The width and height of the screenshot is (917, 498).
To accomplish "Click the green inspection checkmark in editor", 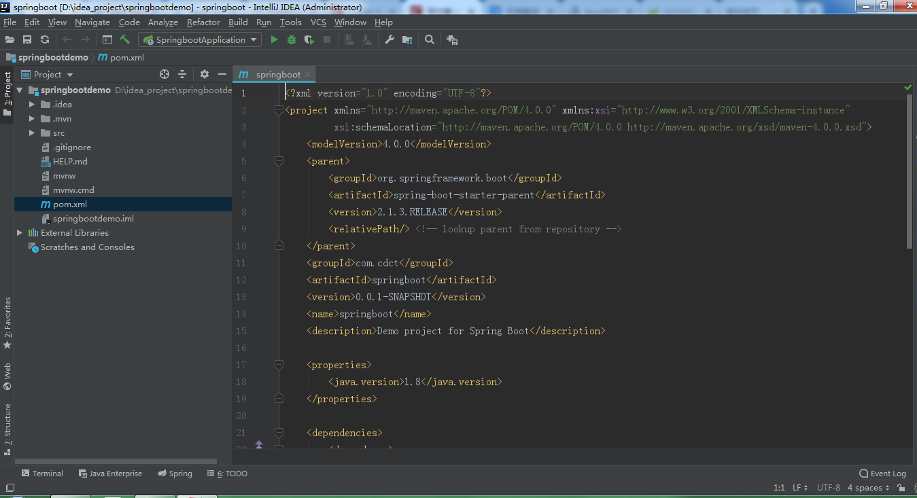I will pyautogui.click(x=908, y=88).
